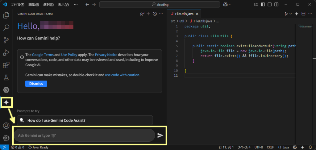Go forward with the right navigation arrow

coord(94,4)
